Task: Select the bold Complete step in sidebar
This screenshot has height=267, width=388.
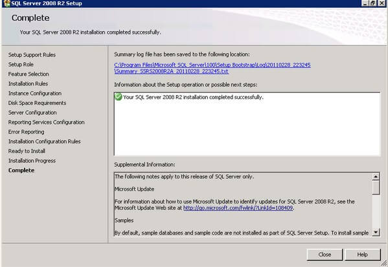Action: click(x=21, y=170)
